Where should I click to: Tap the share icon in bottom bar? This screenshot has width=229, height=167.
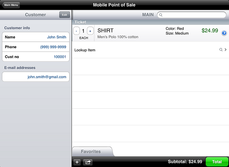[88, 162]
